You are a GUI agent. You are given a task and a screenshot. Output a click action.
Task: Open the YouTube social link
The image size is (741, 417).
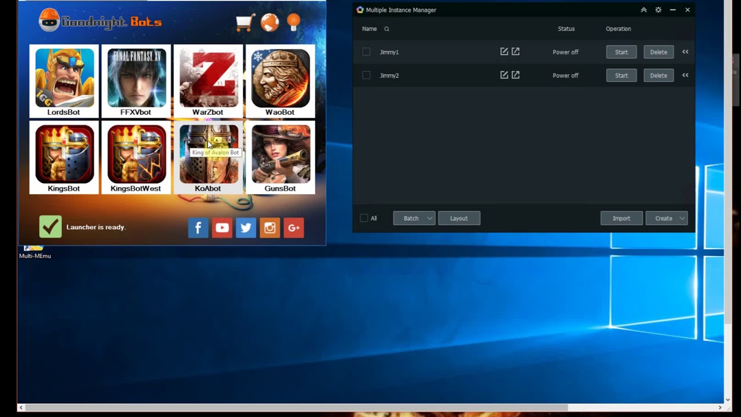point(222,228)
